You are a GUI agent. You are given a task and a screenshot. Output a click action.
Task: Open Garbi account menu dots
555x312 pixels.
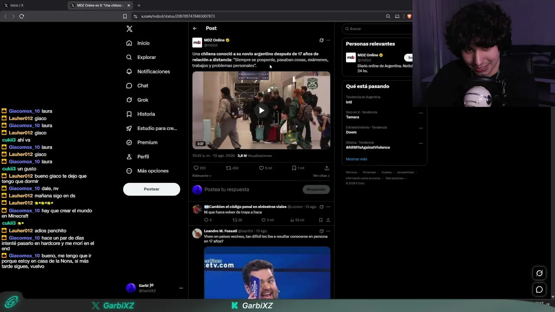click(181, 288)
